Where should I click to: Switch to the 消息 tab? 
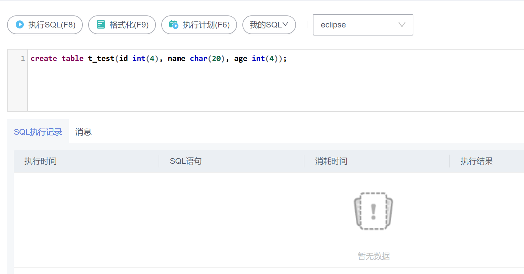[83, 132]
